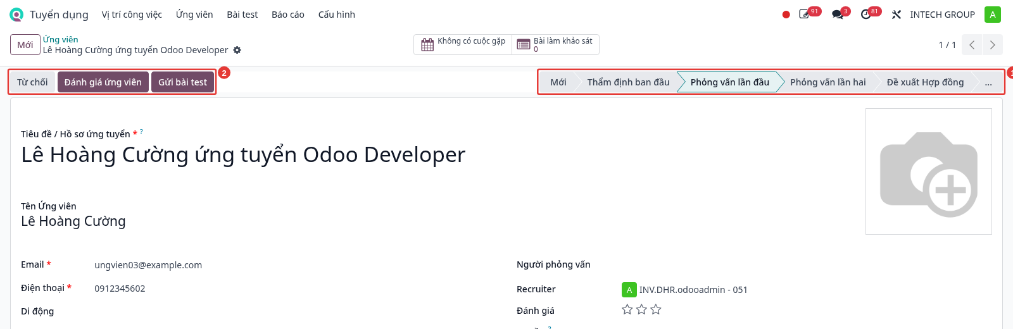Open clock activity icon with 81 badge

click(x=866, y=15)
